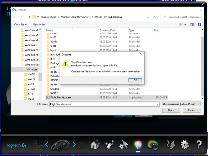The height and width of the screenshot is (156, 208).
Task: Close the permission error dialog with X
Action: [141, 54]
